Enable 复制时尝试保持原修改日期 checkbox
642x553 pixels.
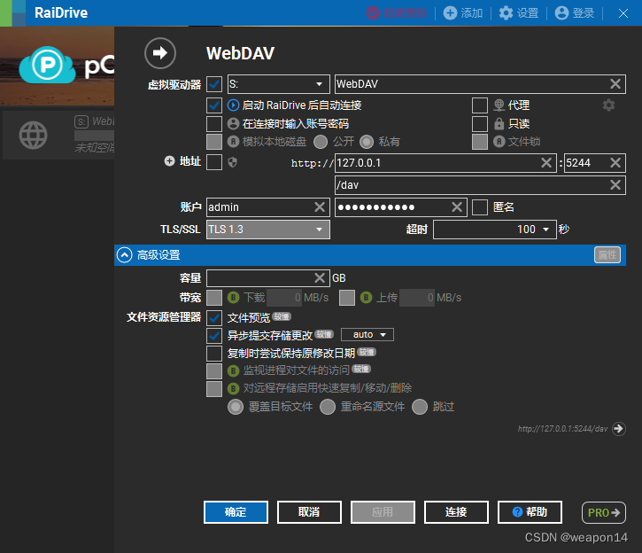[214, 354]
